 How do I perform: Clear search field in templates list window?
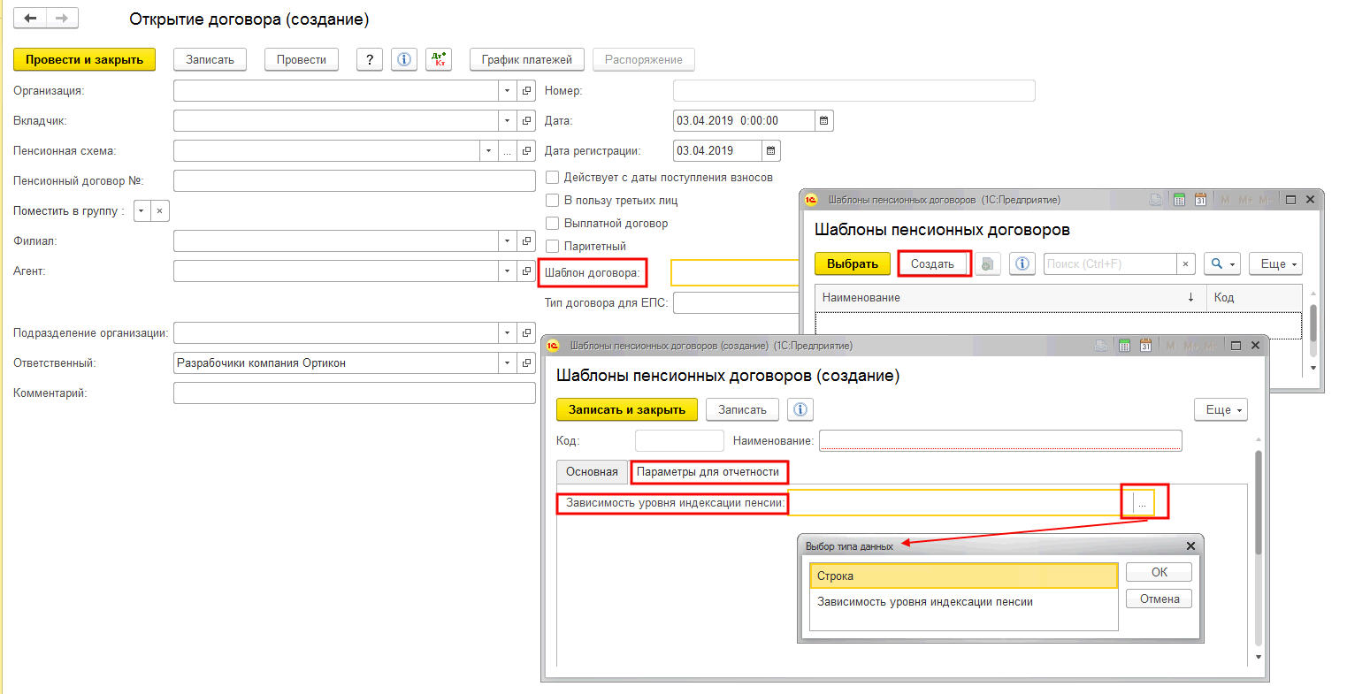[1185, 263]
